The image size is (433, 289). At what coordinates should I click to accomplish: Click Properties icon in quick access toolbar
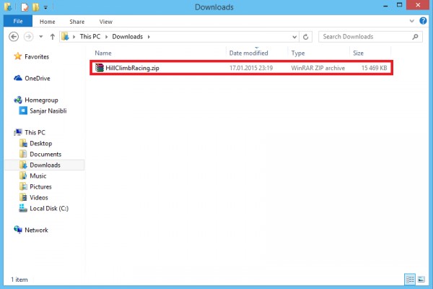(25, 7)
